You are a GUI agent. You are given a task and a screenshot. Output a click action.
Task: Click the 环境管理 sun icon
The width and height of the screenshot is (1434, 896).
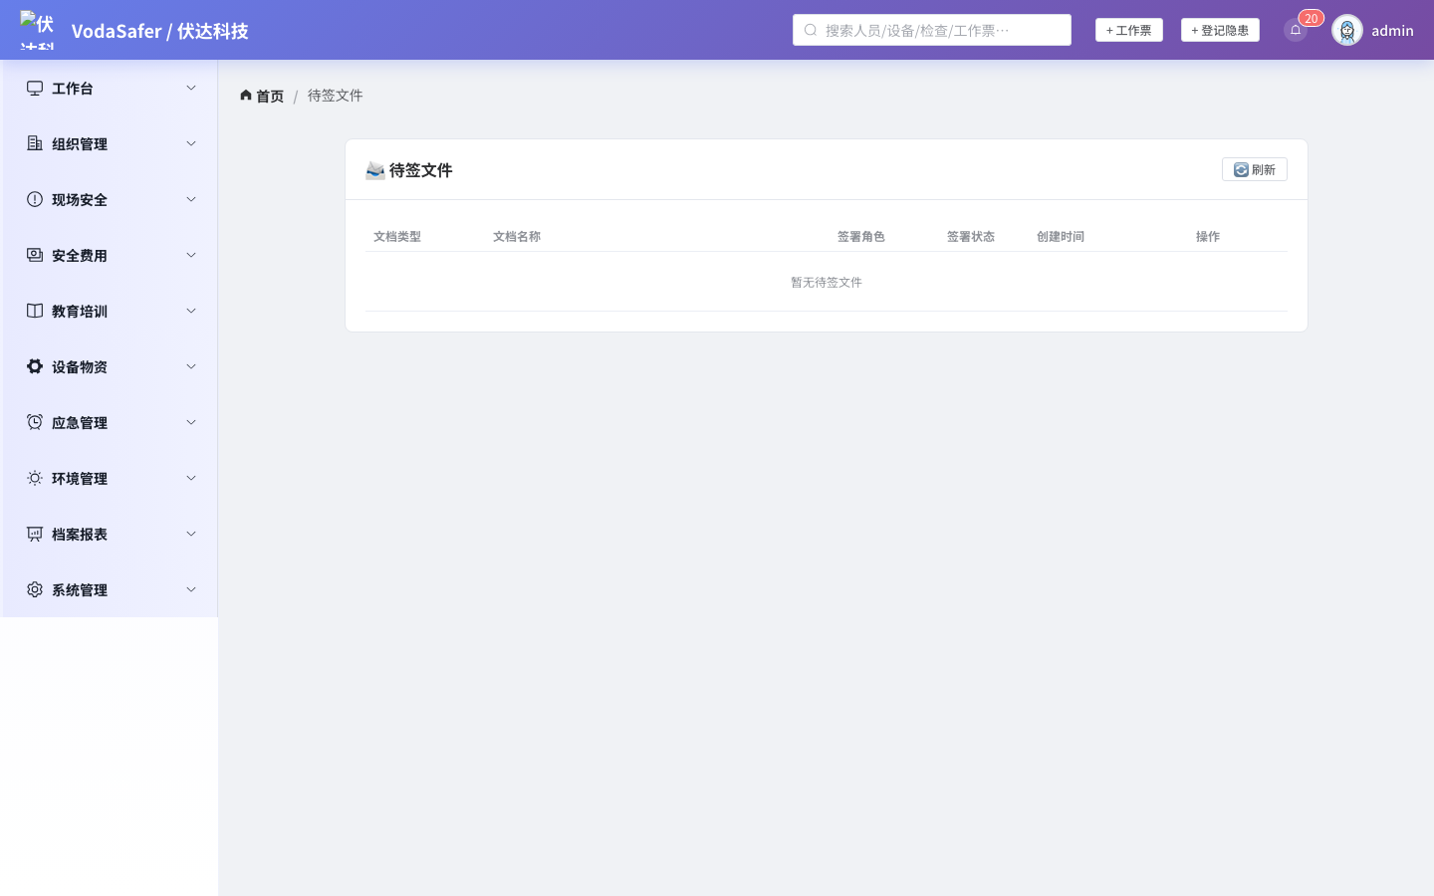[x=35, y=478]
